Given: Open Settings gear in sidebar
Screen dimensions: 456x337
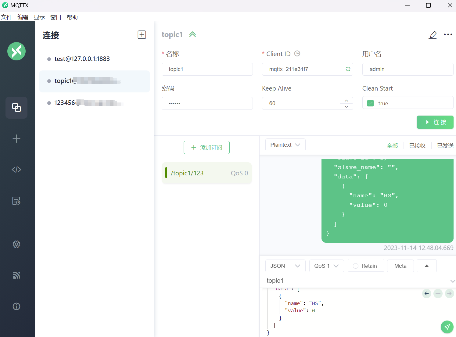Looking at the screenshot, I should (x=16, y=244).
